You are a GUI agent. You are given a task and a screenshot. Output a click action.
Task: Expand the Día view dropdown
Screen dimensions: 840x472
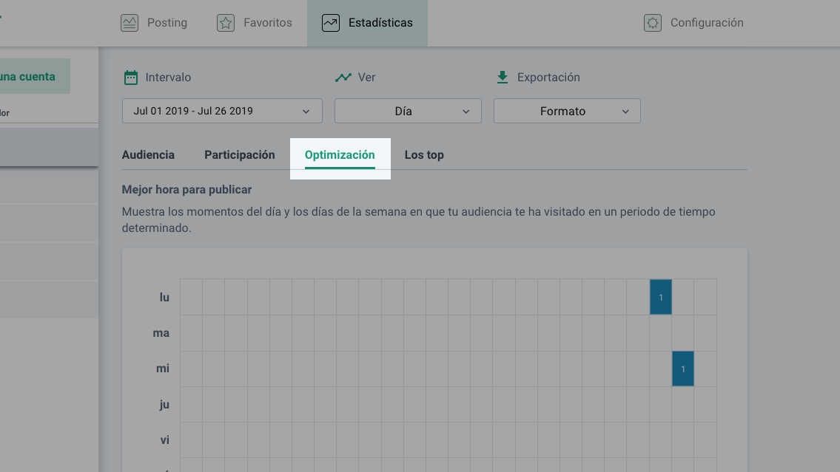click(408, 111)
